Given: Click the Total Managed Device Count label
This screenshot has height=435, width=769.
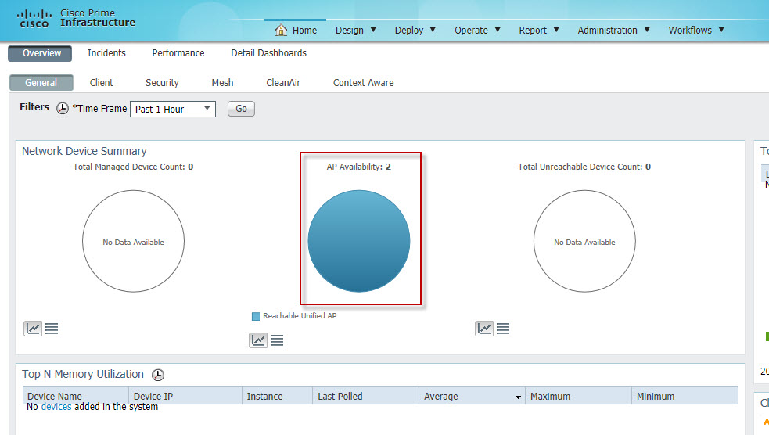Looking at the screenshot, I should (x=134, y=167).
